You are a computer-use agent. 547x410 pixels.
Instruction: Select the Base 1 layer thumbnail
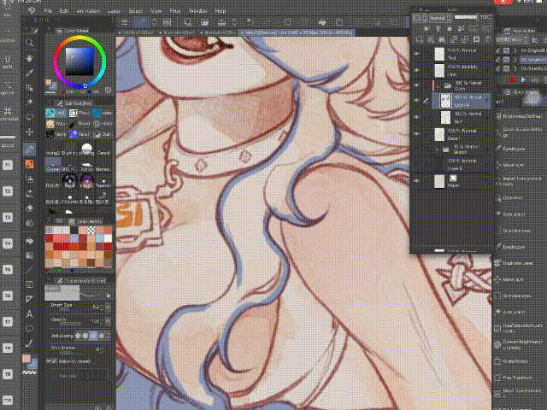tap(439, 134)
